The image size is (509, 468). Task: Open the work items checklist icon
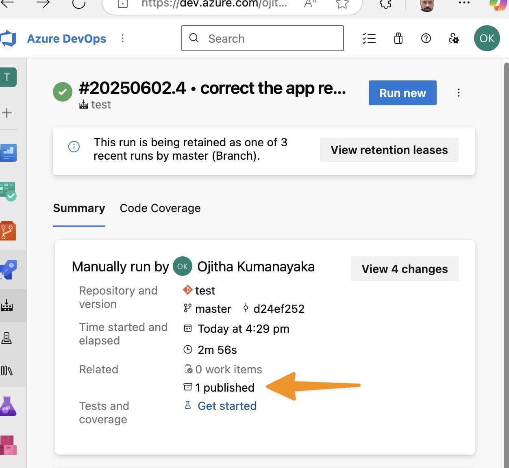(x=369, y=38)
